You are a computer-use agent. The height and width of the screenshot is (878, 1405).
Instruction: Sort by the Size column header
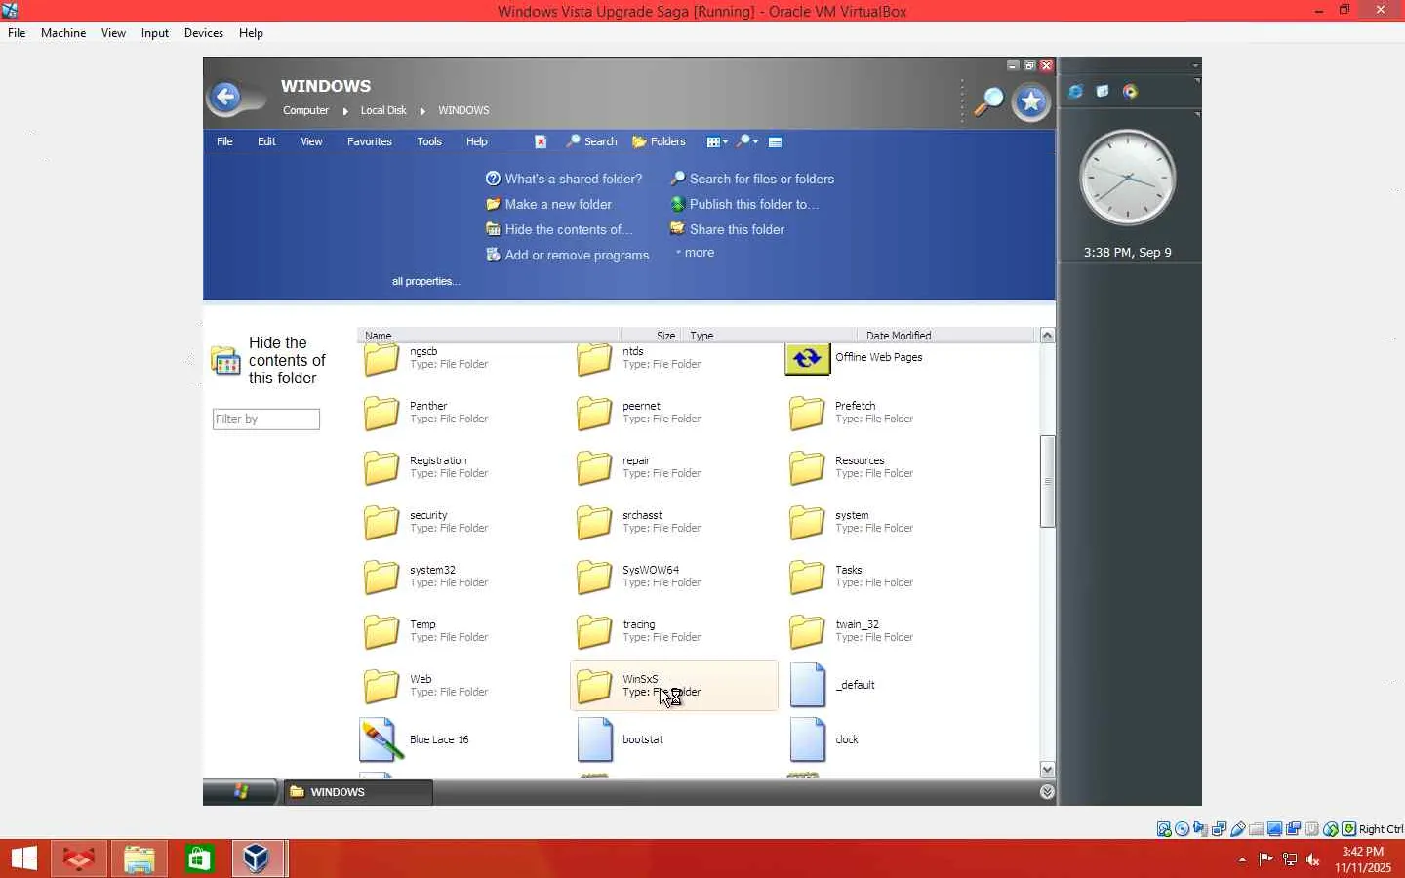[x=651, y=336]
